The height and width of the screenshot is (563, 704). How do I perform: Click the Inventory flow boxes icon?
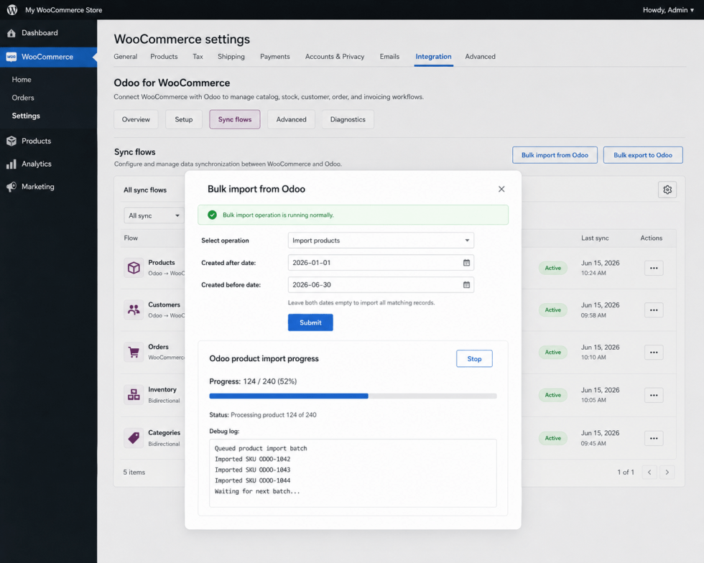[134, 395]
